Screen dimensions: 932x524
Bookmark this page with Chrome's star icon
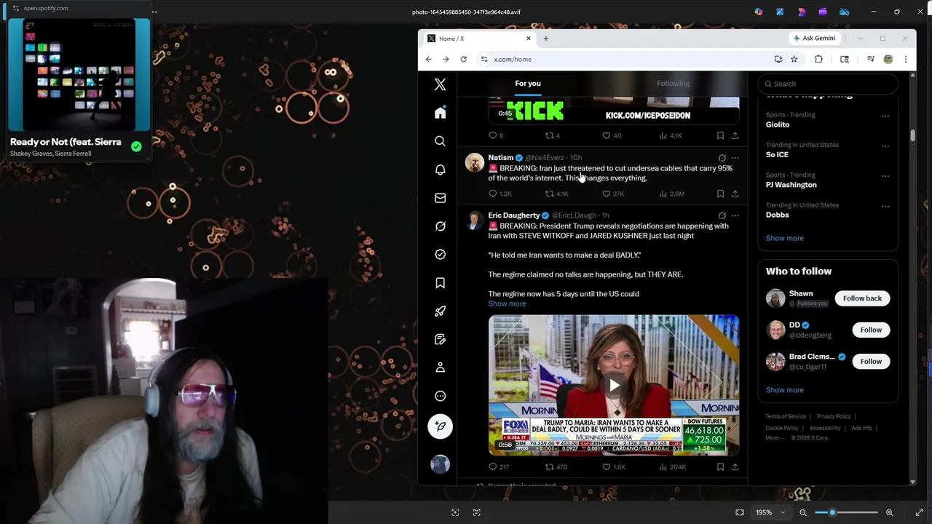tap(794, 60)
